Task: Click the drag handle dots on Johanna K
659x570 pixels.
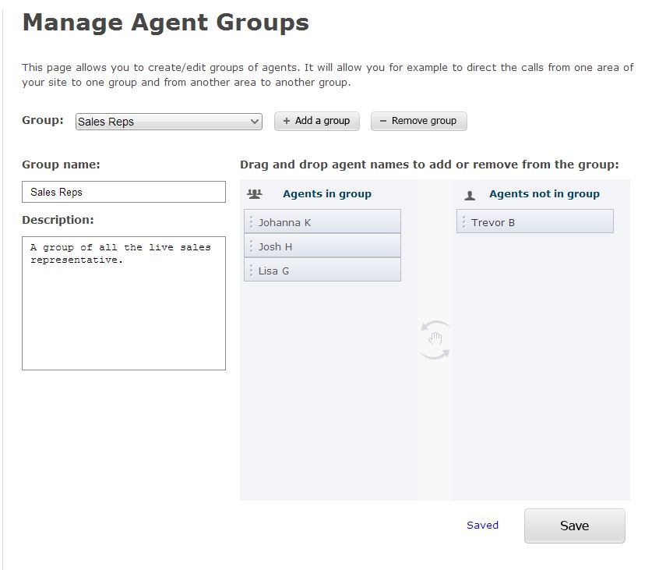Action: (252, 221)
